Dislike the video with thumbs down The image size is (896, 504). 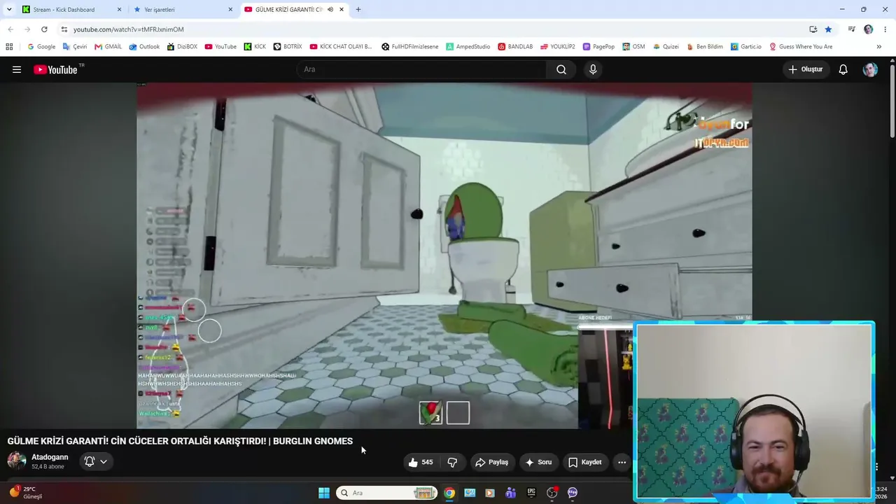pyautogui.click(x=452, y=462)
